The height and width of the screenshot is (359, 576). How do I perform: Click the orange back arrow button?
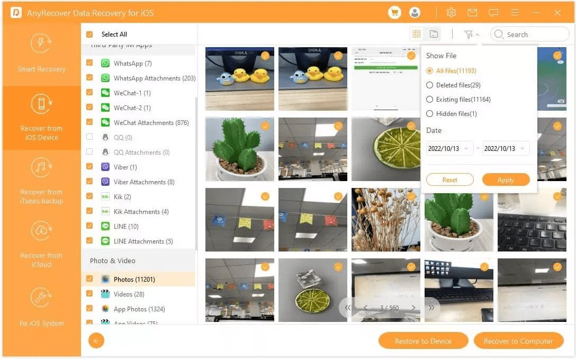[96, 341]
